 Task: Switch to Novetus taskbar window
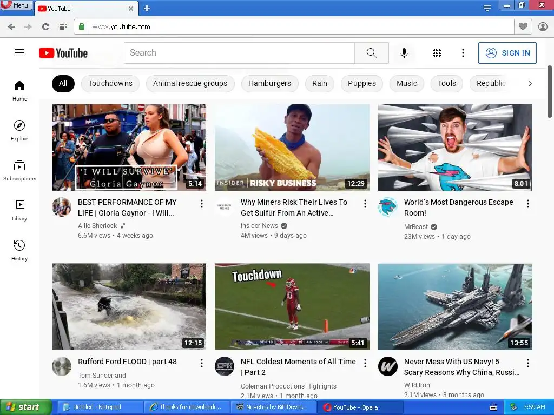tap(273, 407)
